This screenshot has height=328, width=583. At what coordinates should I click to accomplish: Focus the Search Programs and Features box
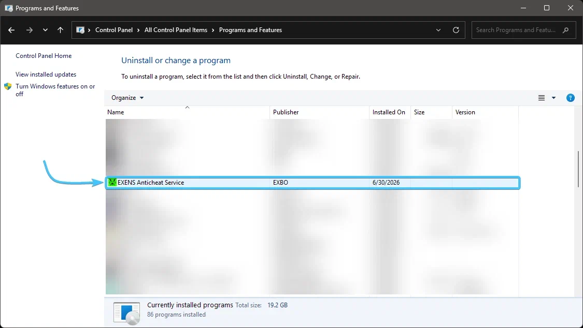click(524, 30)
